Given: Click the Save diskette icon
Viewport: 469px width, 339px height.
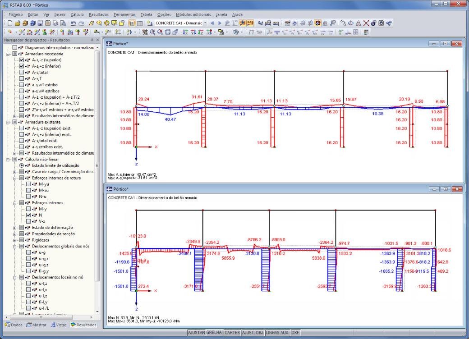Looking at the screenshot, I should (x=40, y=23).
